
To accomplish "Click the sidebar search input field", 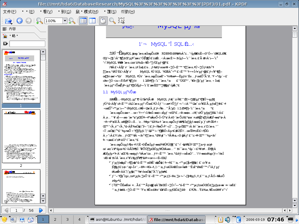I will pos(27,44).
